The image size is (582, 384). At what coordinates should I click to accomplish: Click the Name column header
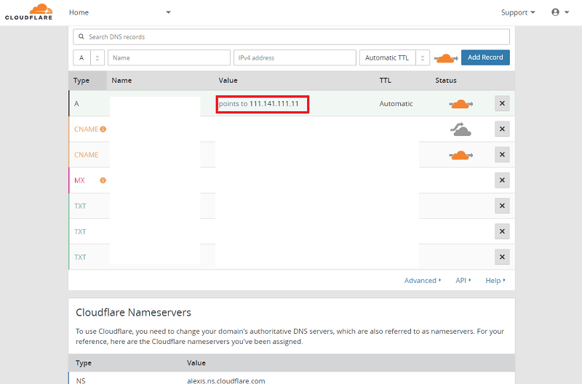pyautogui.click(x=121, y=81)
